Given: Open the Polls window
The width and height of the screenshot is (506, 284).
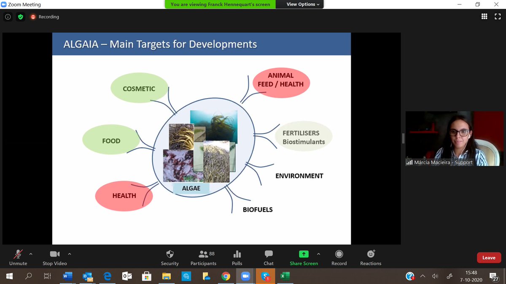Looking at the screenshot, I should click(237, 257).
